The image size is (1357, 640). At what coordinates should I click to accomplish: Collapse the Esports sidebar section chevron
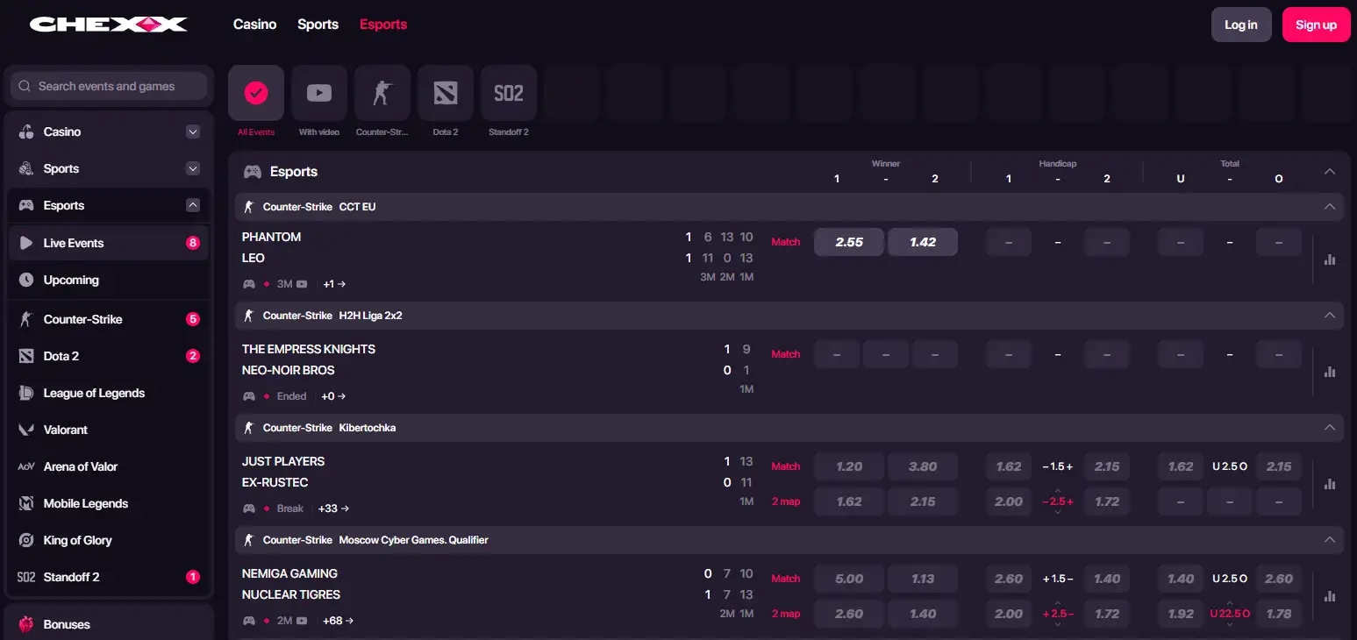pyautogui.click(x=193, y=205)
